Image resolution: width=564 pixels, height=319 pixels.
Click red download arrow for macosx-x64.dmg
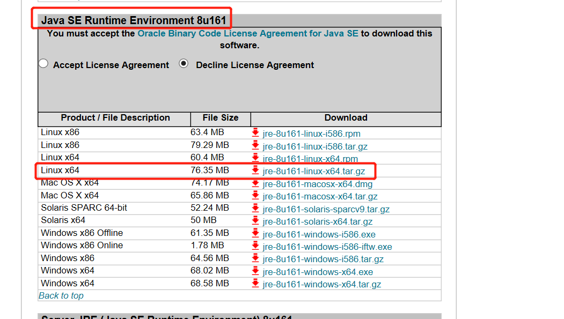255,183
